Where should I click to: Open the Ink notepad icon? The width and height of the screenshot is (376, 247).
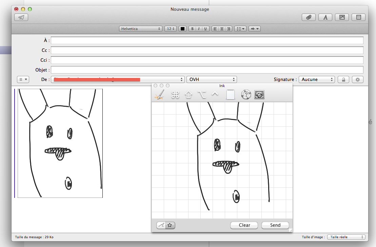(231, 95)
